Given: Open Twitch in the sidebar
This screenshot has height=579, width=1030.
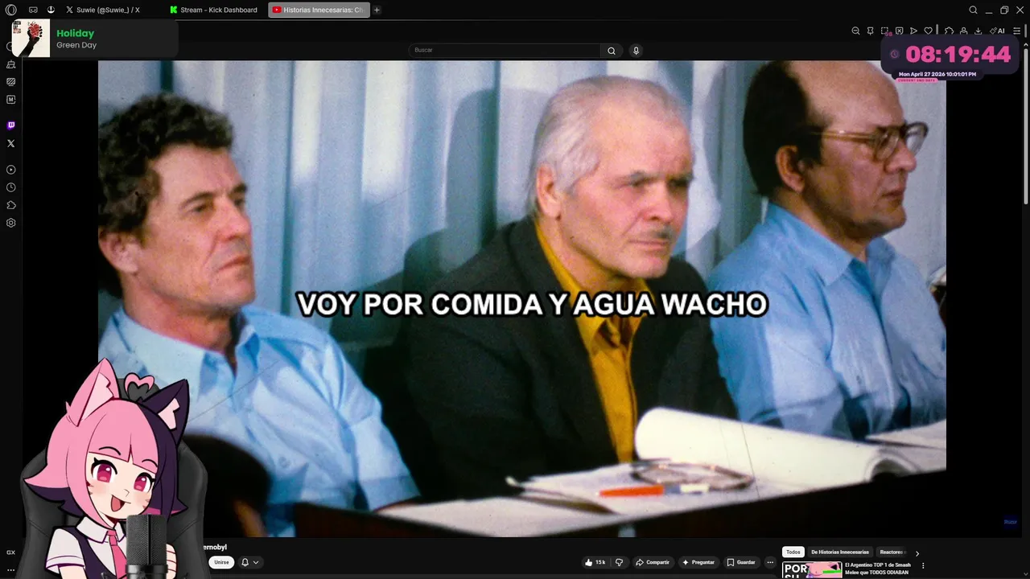Looking at the screenshot, I should [10, 125].
